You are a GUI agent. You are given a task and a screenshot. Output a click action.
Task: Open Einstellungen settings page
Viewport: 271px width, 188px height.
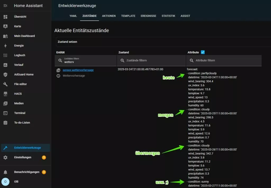[22, 158]
